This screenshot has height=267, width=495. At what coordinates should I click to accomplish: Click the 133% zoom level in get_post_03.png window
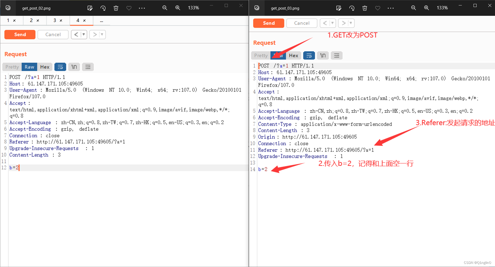(442, 8)
